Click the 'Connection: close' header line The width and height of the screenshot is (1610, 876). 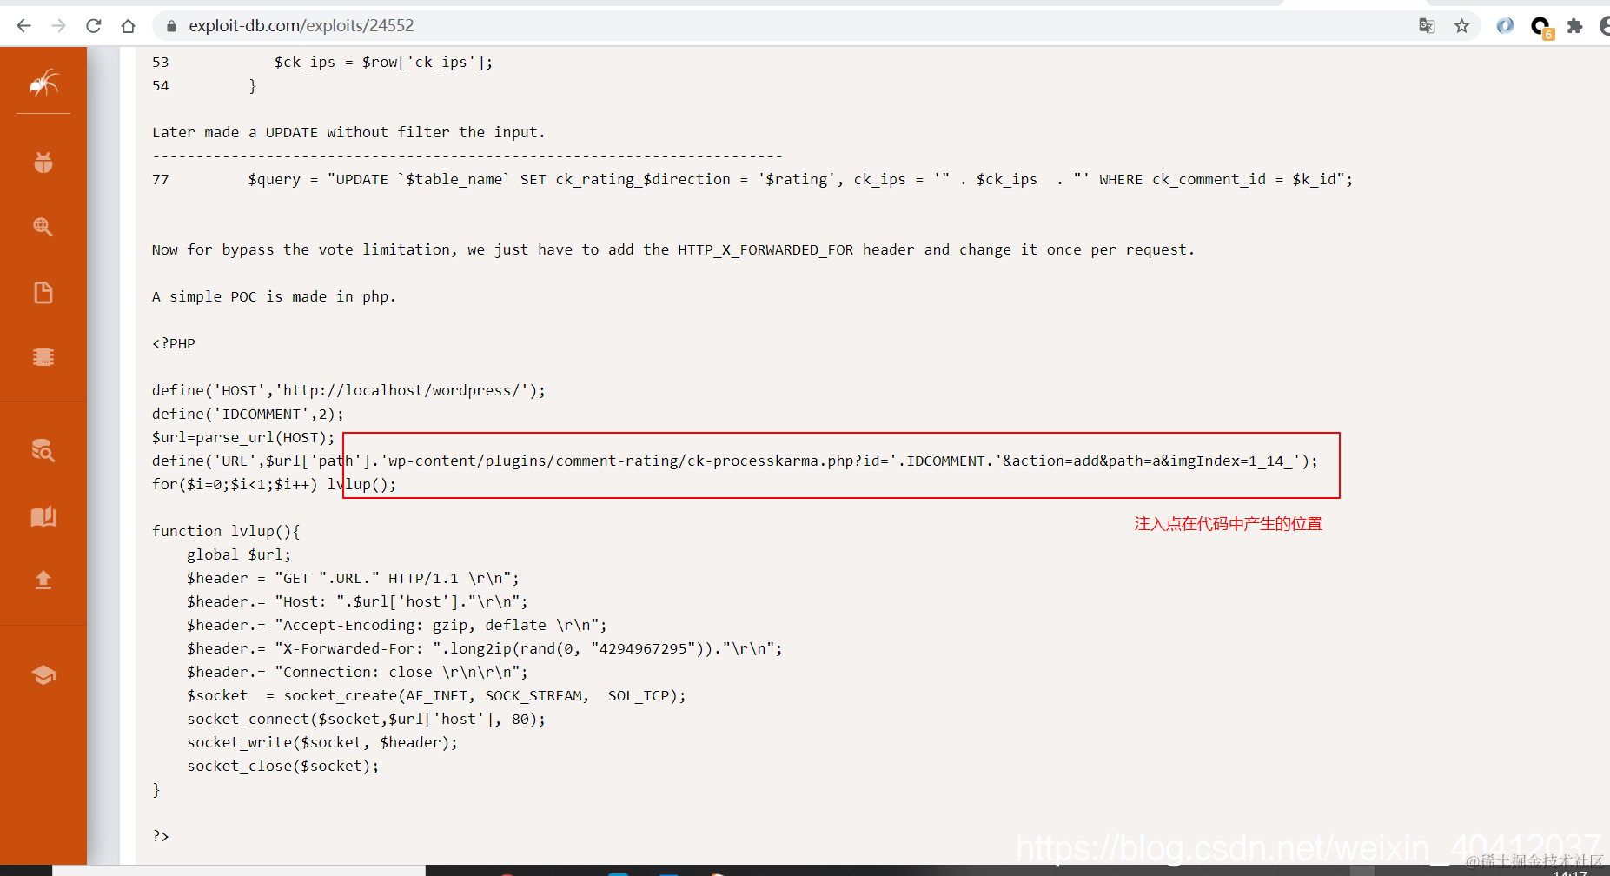357,672
